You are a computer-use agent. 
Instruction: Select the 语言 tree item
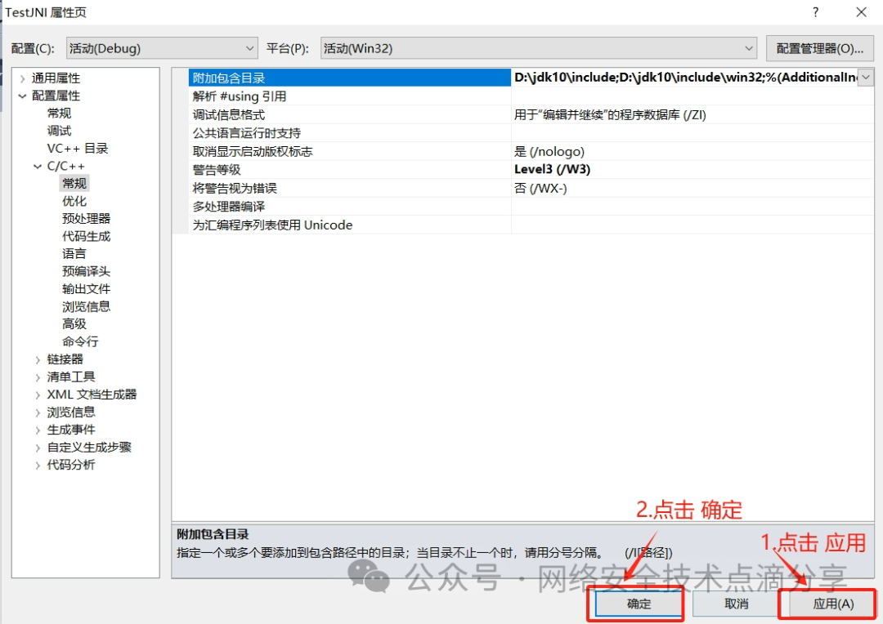[74, 254]
